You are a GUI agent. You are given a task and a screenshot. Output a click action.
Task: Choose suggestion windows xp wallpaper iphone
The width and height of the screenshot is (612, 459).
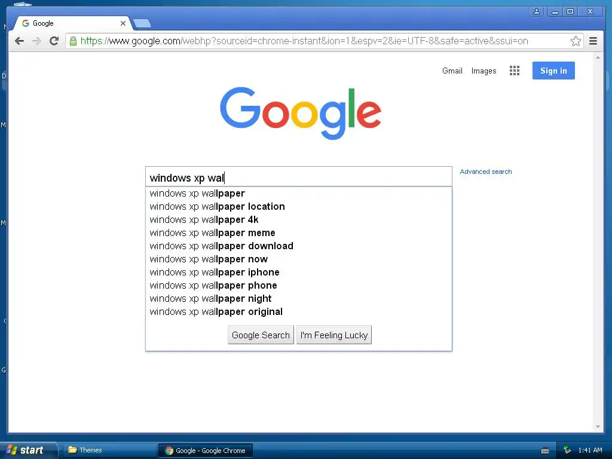(299, 272)
